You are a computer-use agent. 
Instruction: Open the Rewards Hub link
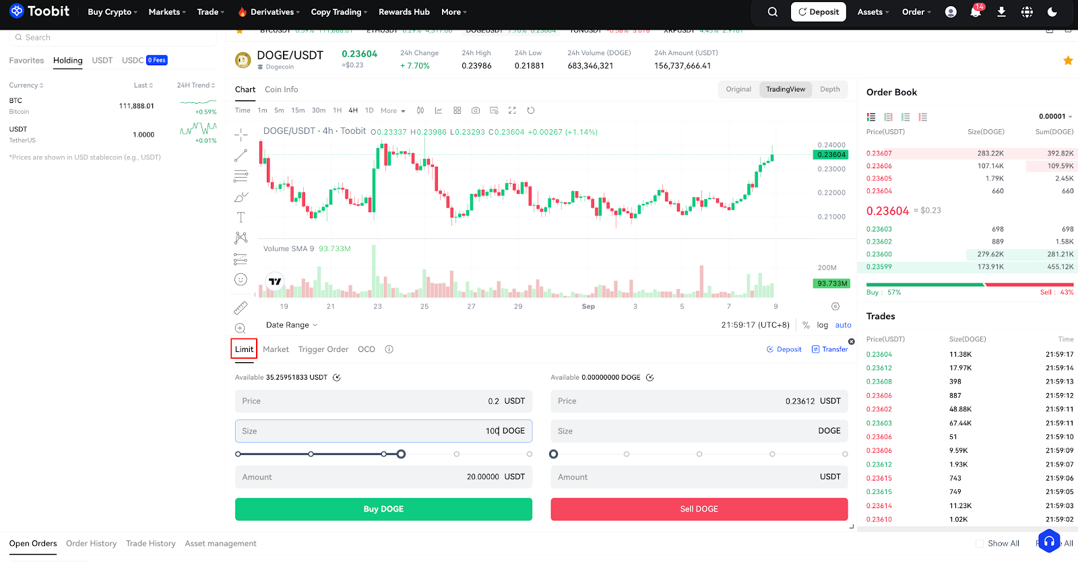coord(404,12)
